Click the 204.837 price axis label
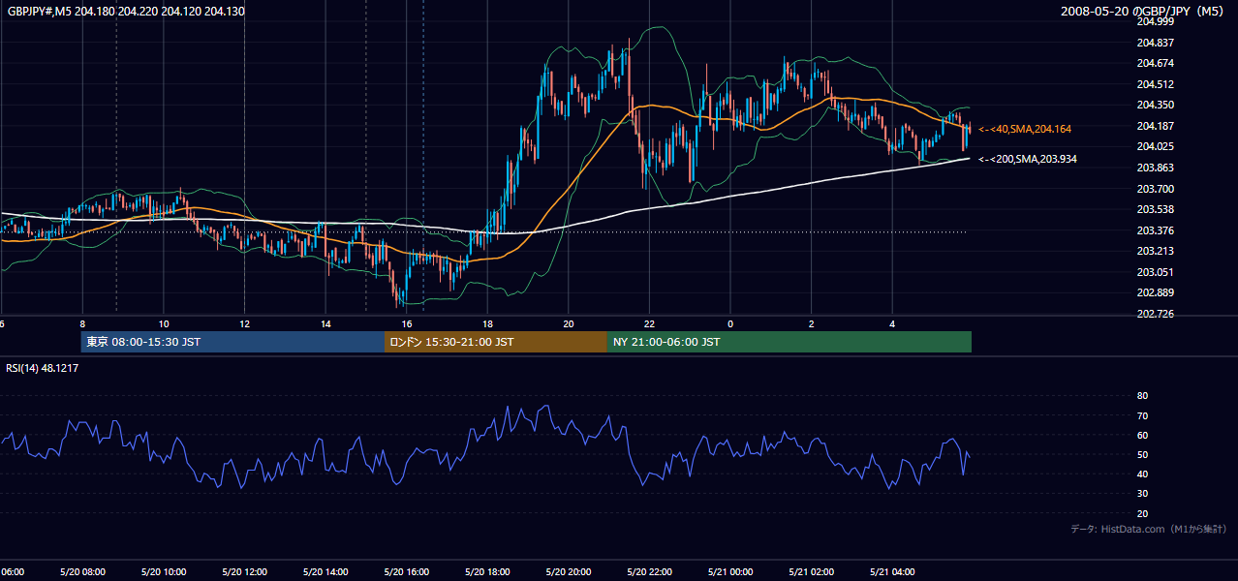 tap(1155, 43)
